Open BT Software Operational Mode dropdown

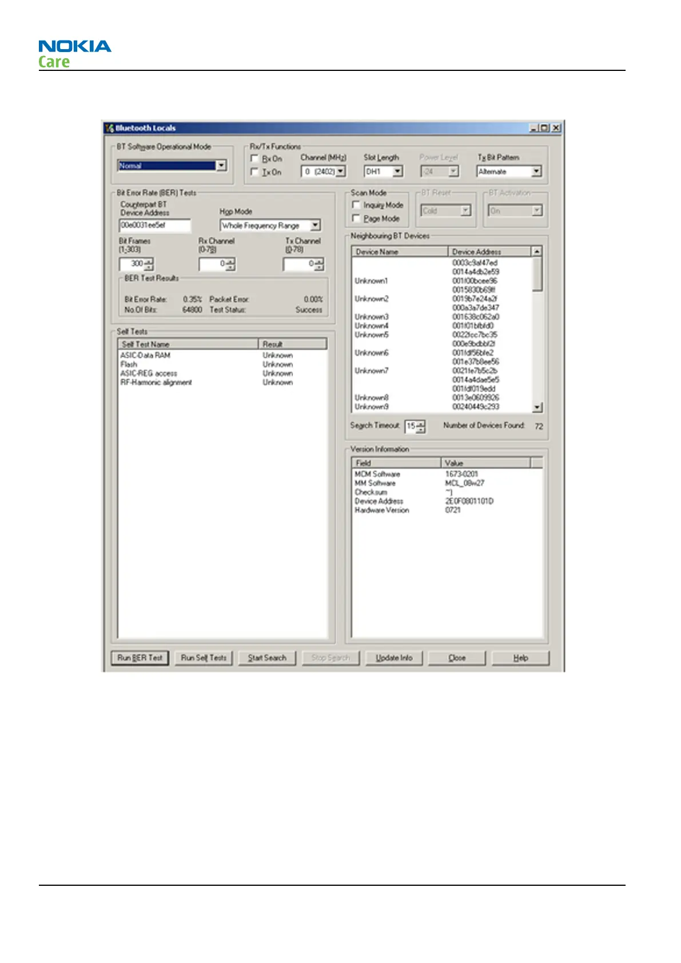(x=221, y=166)
